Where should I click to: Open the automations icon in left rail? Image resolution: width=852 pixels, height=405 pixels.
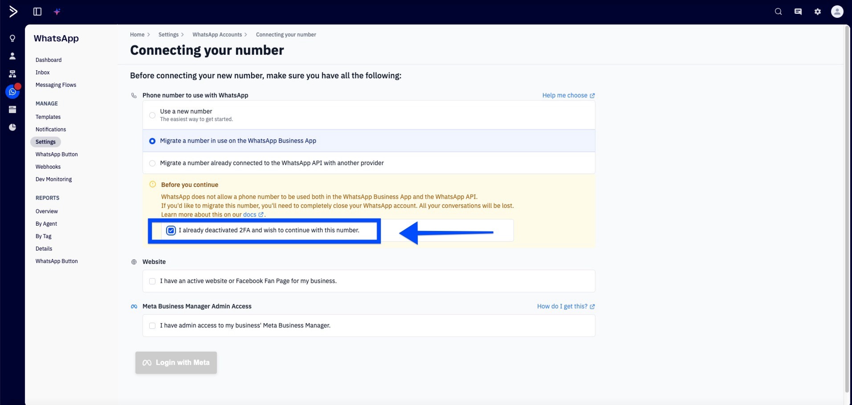(12, 74)
